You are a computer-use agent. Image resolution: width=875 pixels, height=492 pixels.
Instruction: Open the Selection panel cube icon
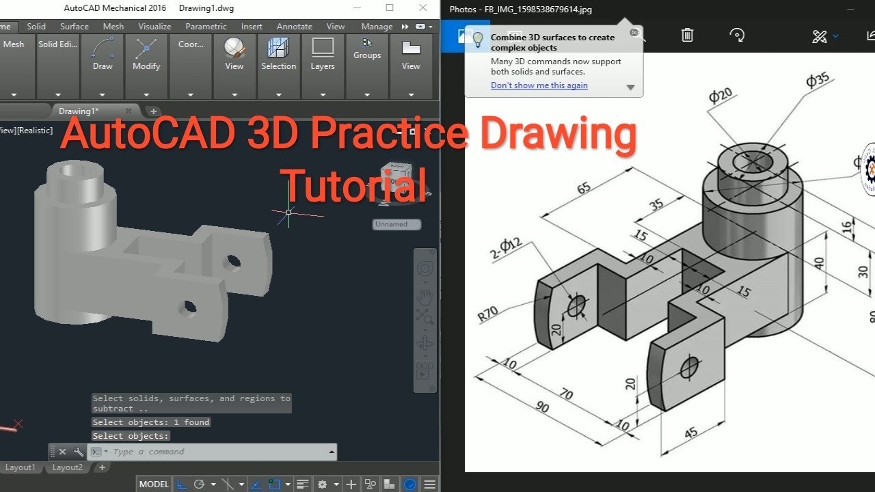(x=278, y=49)
